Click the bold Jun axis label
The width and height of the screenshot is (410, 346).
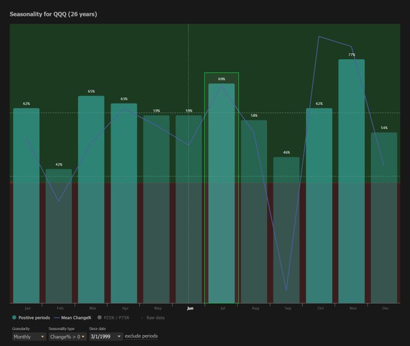tap(190, 309)
